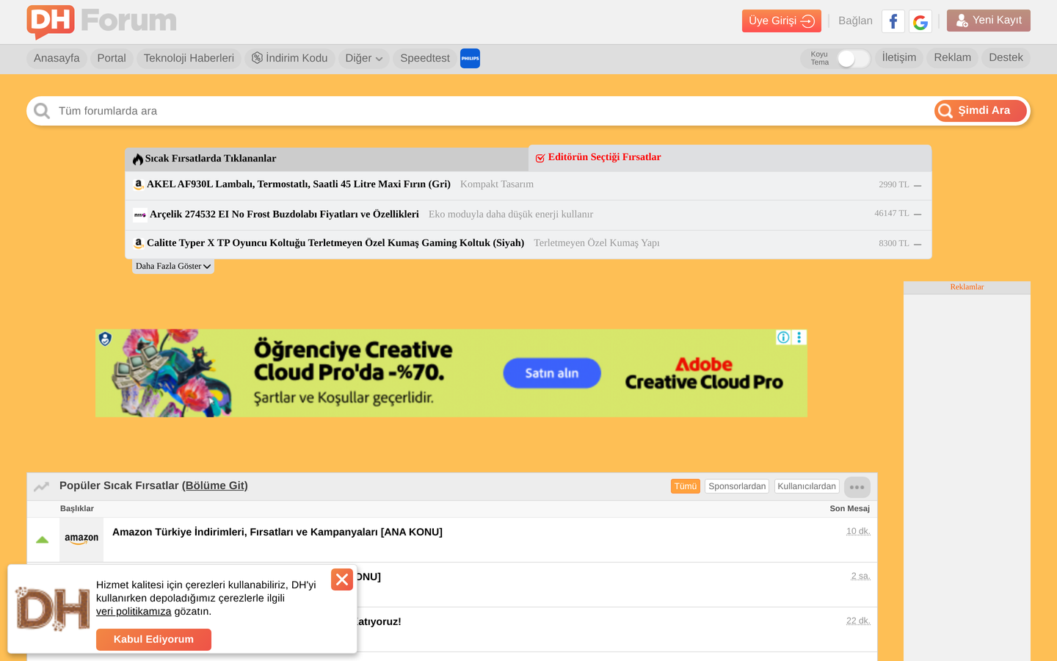Screen dimensions: 1057x661
Task: Toggle the Koyu Tema dark mode switch
Action: pyautogui.click(x=854, y=59)
